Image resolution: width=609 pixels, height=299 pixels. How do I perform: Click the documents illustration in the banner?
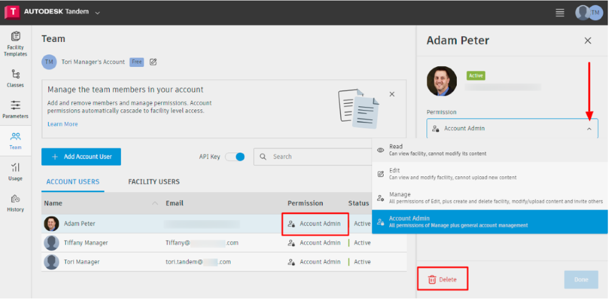(358, 109)
